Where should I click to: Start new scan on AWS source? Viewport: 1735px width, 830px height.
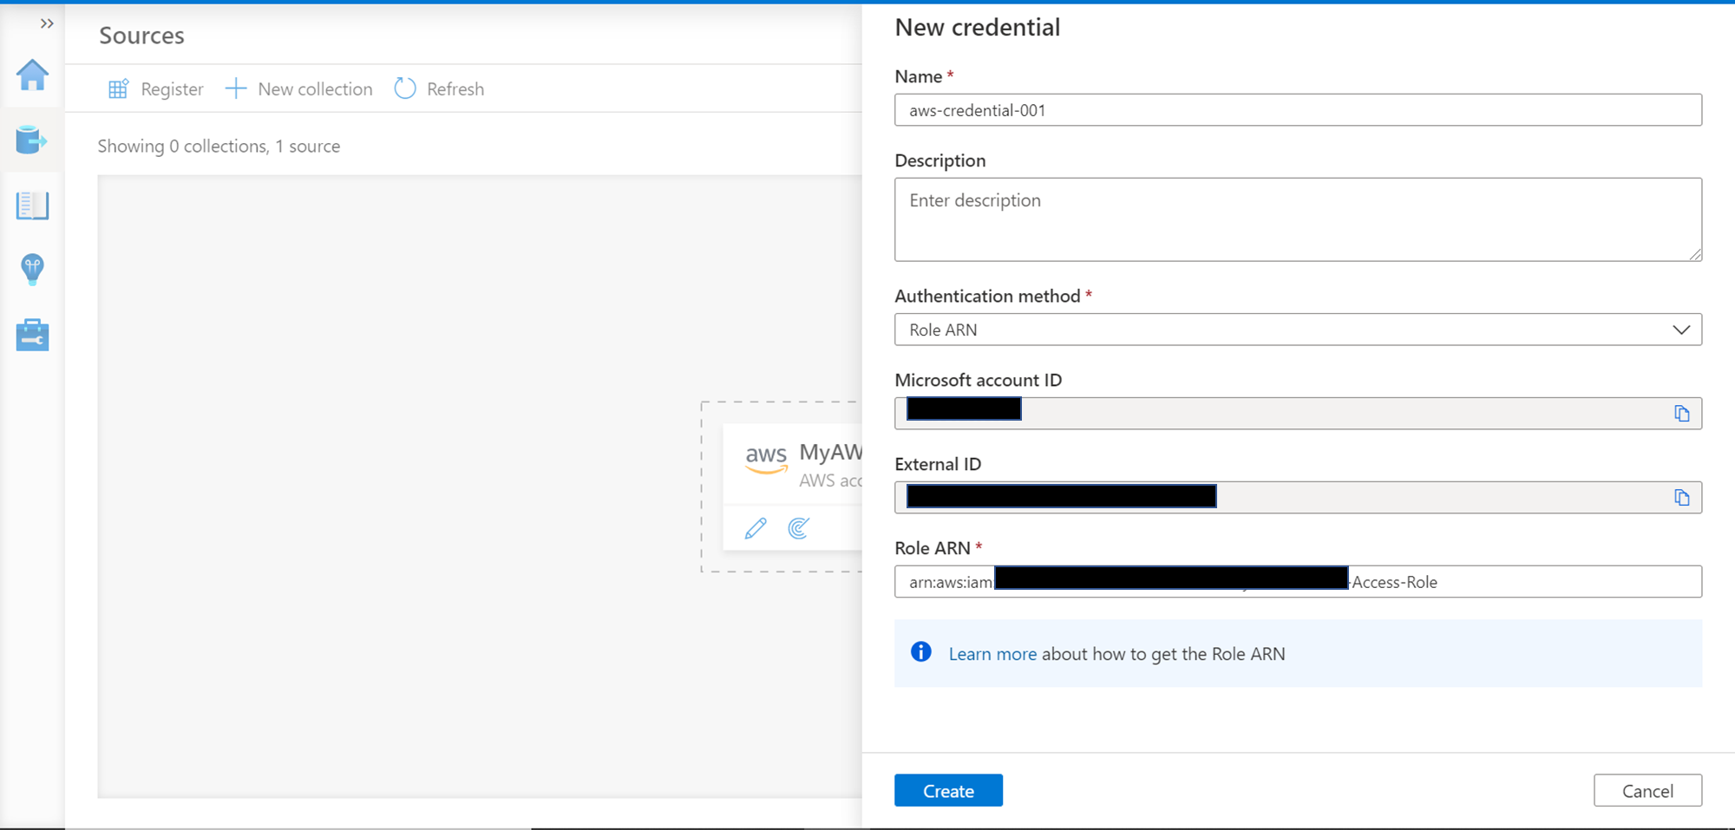click(799, 528)
